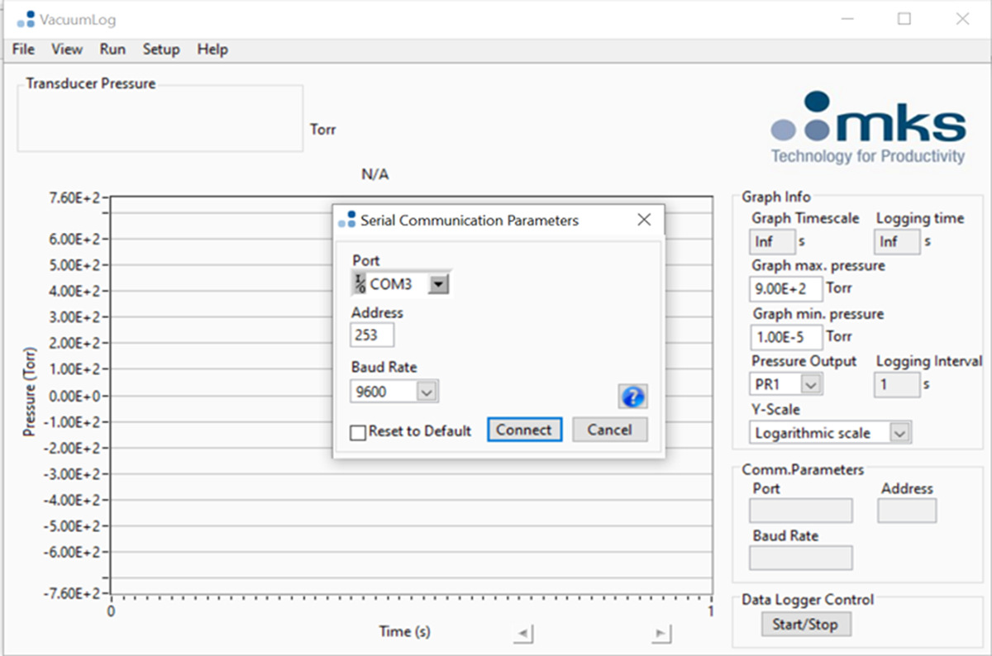Screen dimensions: 992x656
Task: Open the File menu
Action: click(x=23, y=50)
